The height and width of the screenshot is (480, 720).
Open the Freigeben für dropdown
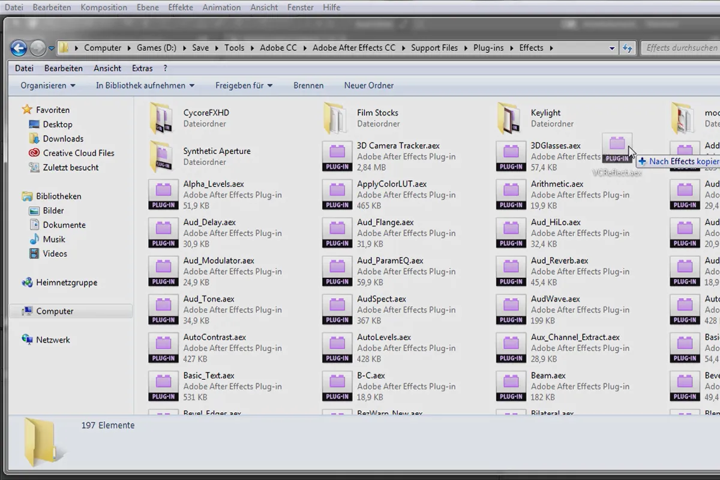tap(244, 86)
